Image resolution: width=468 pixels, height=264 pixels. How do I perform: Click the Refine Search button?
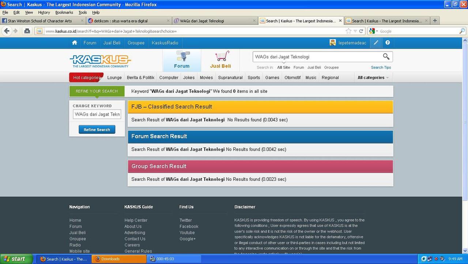coord(97,130)
